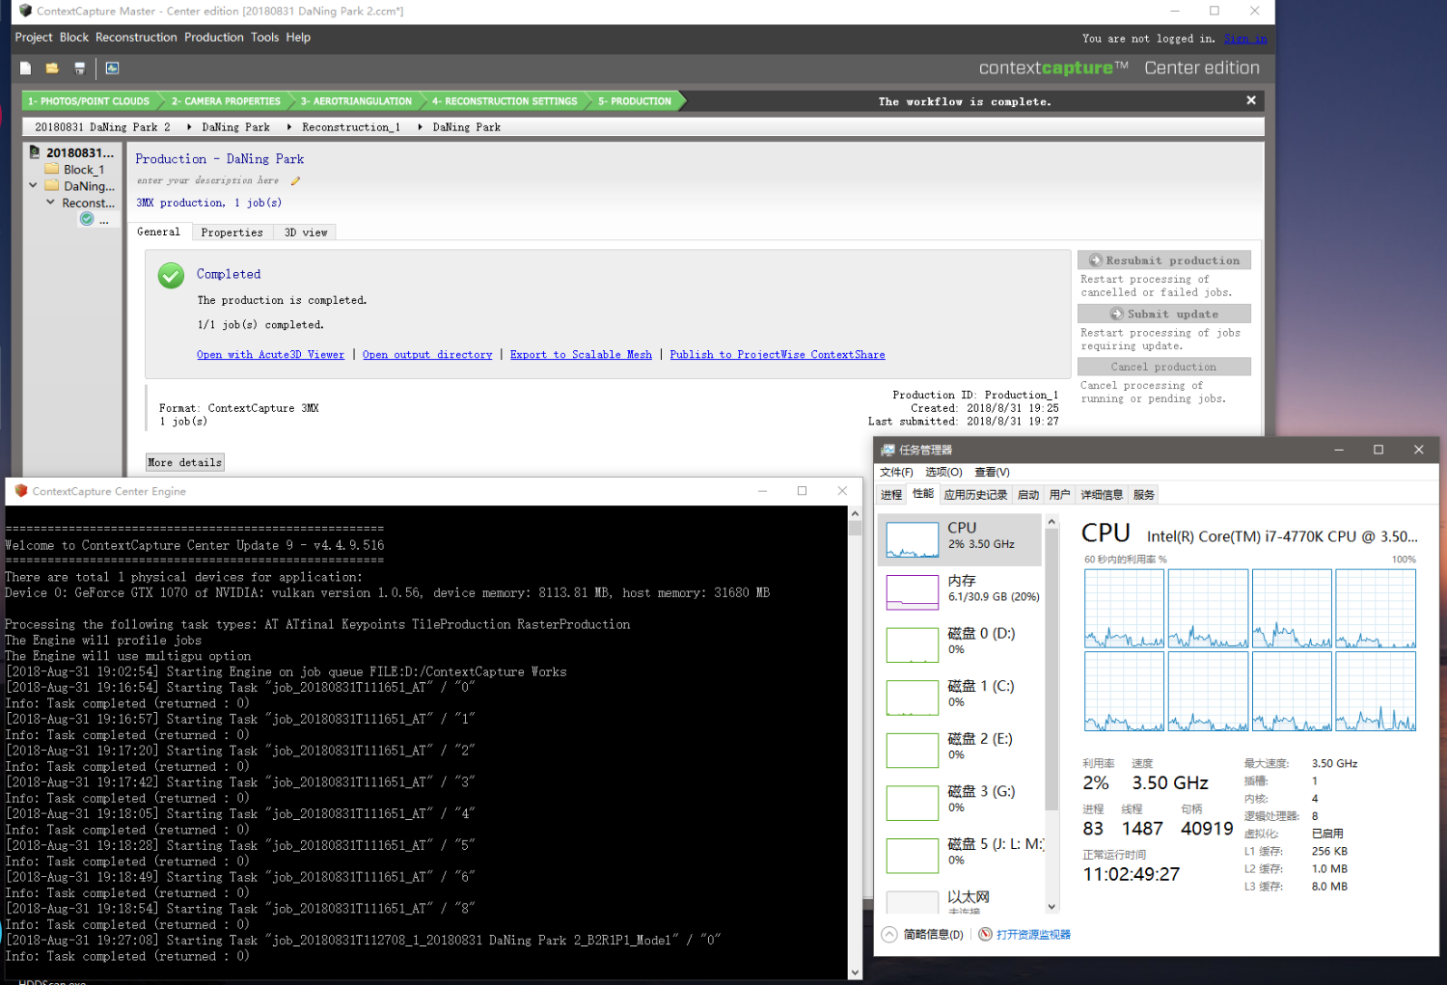Switch to the 3D view tab
Image resolution: width=1447 pixels, height=985 pixels.
point(306,233)
